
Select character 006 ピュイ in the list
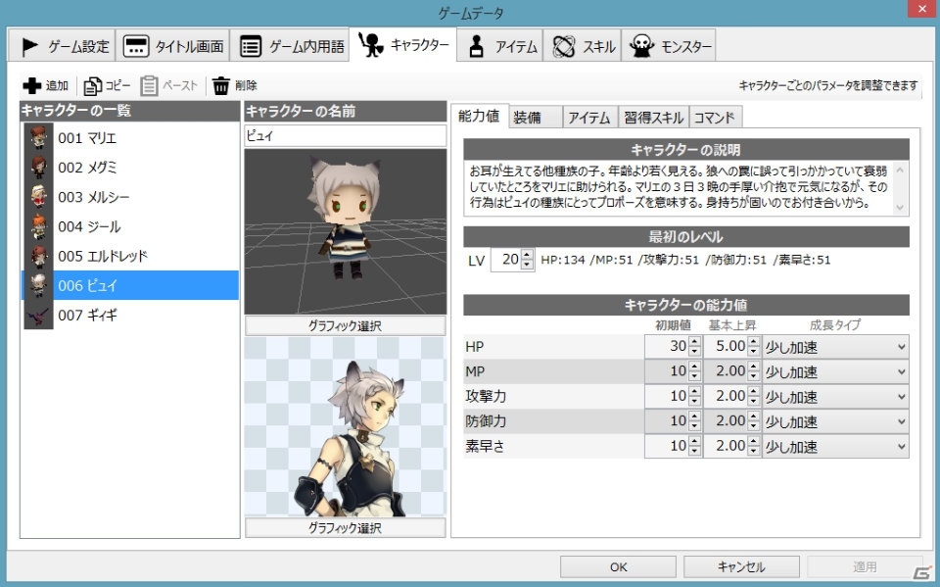[130, 285]
